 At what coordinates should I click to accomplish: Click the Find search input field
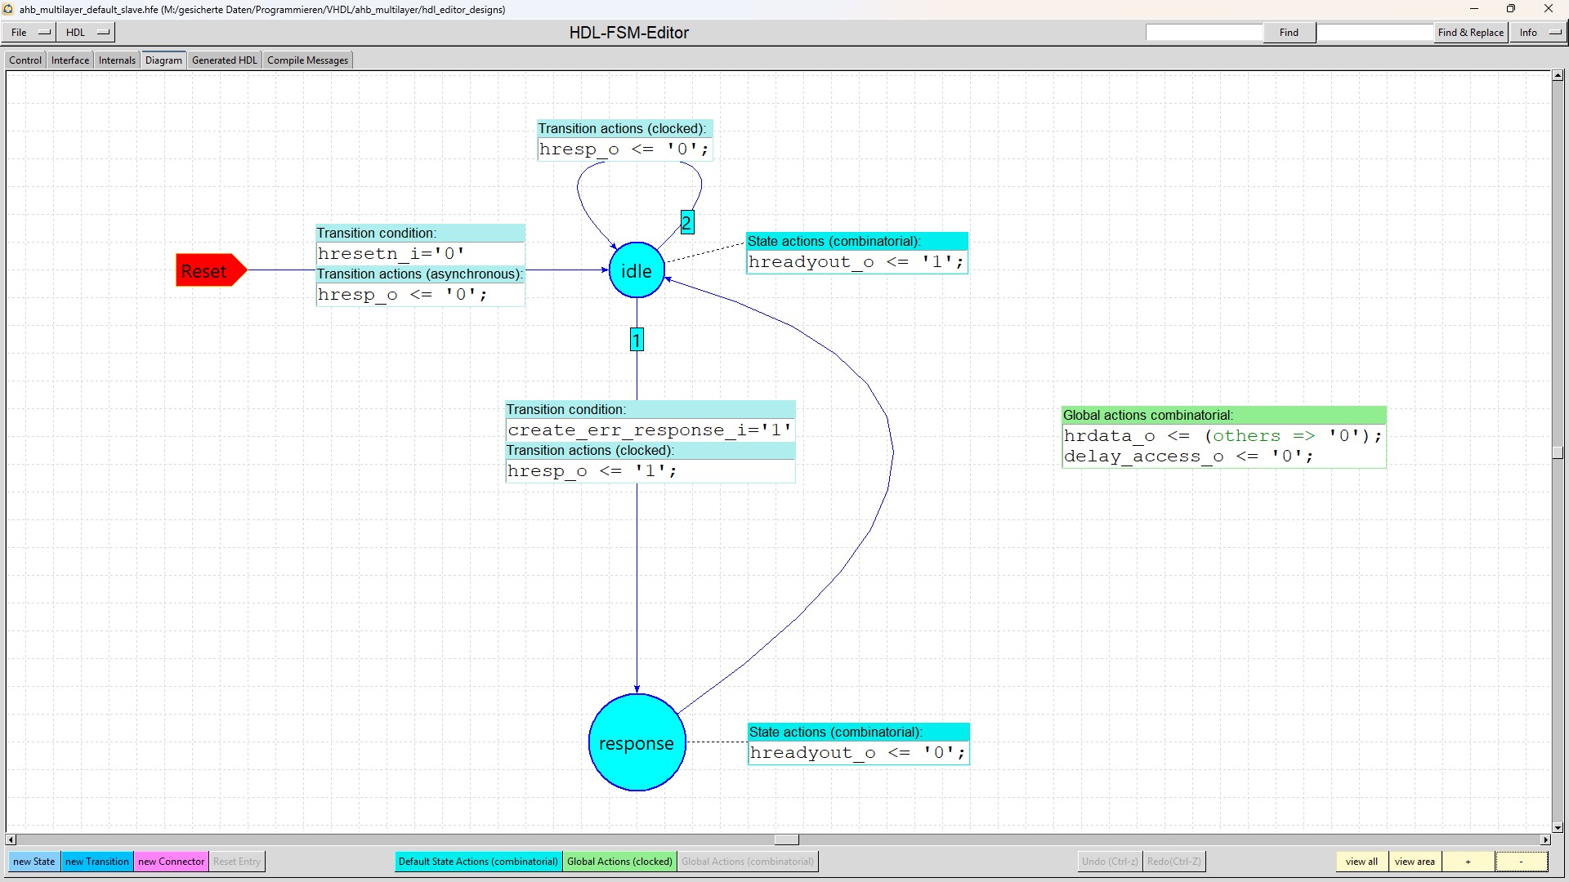(x=1204, y=33)
